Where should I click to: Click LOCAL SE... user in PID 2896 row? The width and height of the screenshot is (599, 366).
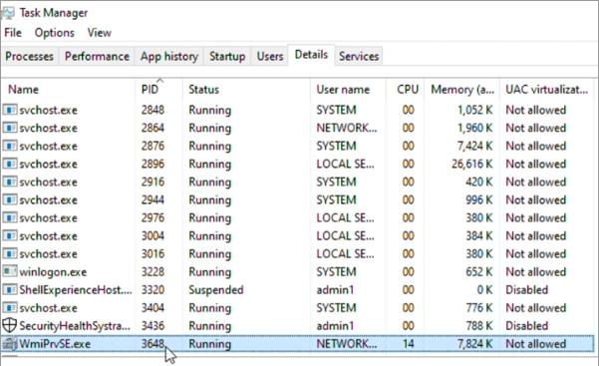[345, 164]
